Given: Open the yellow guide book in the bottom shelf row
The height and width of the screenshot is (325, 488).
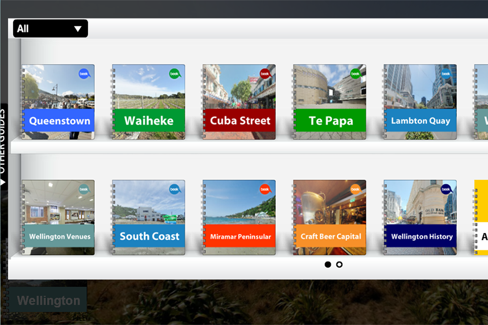Looking at the screenshot, I should (x=481, y=217).
